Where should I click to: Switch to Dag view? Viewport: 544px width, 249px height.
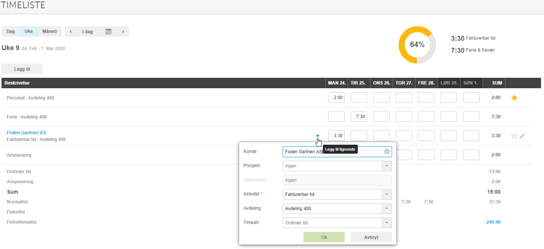(x=10, y=31)
